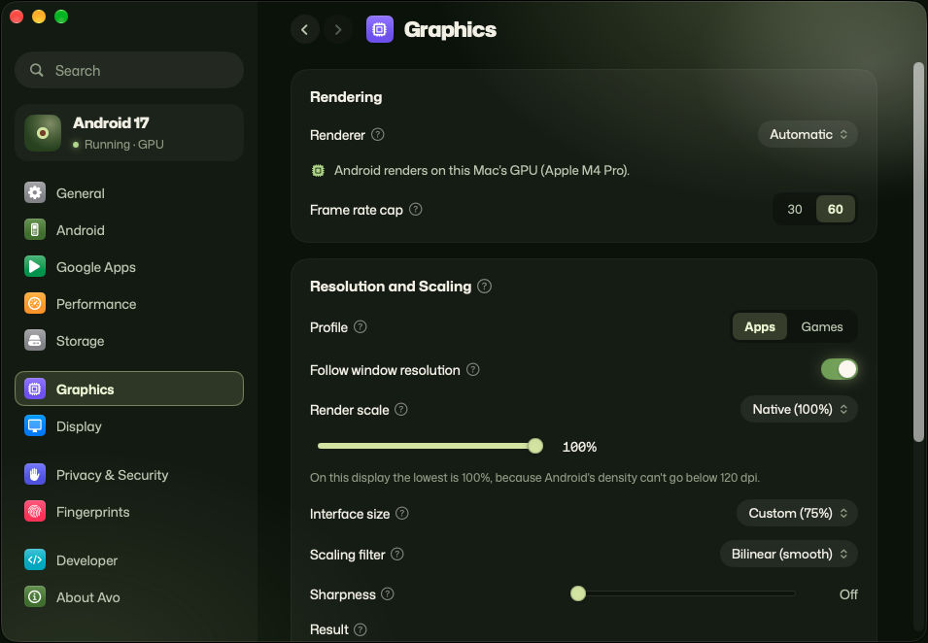Screen dimensions: 928x643
Task: Open help for Frame rate cap
Action: [416, 210]
